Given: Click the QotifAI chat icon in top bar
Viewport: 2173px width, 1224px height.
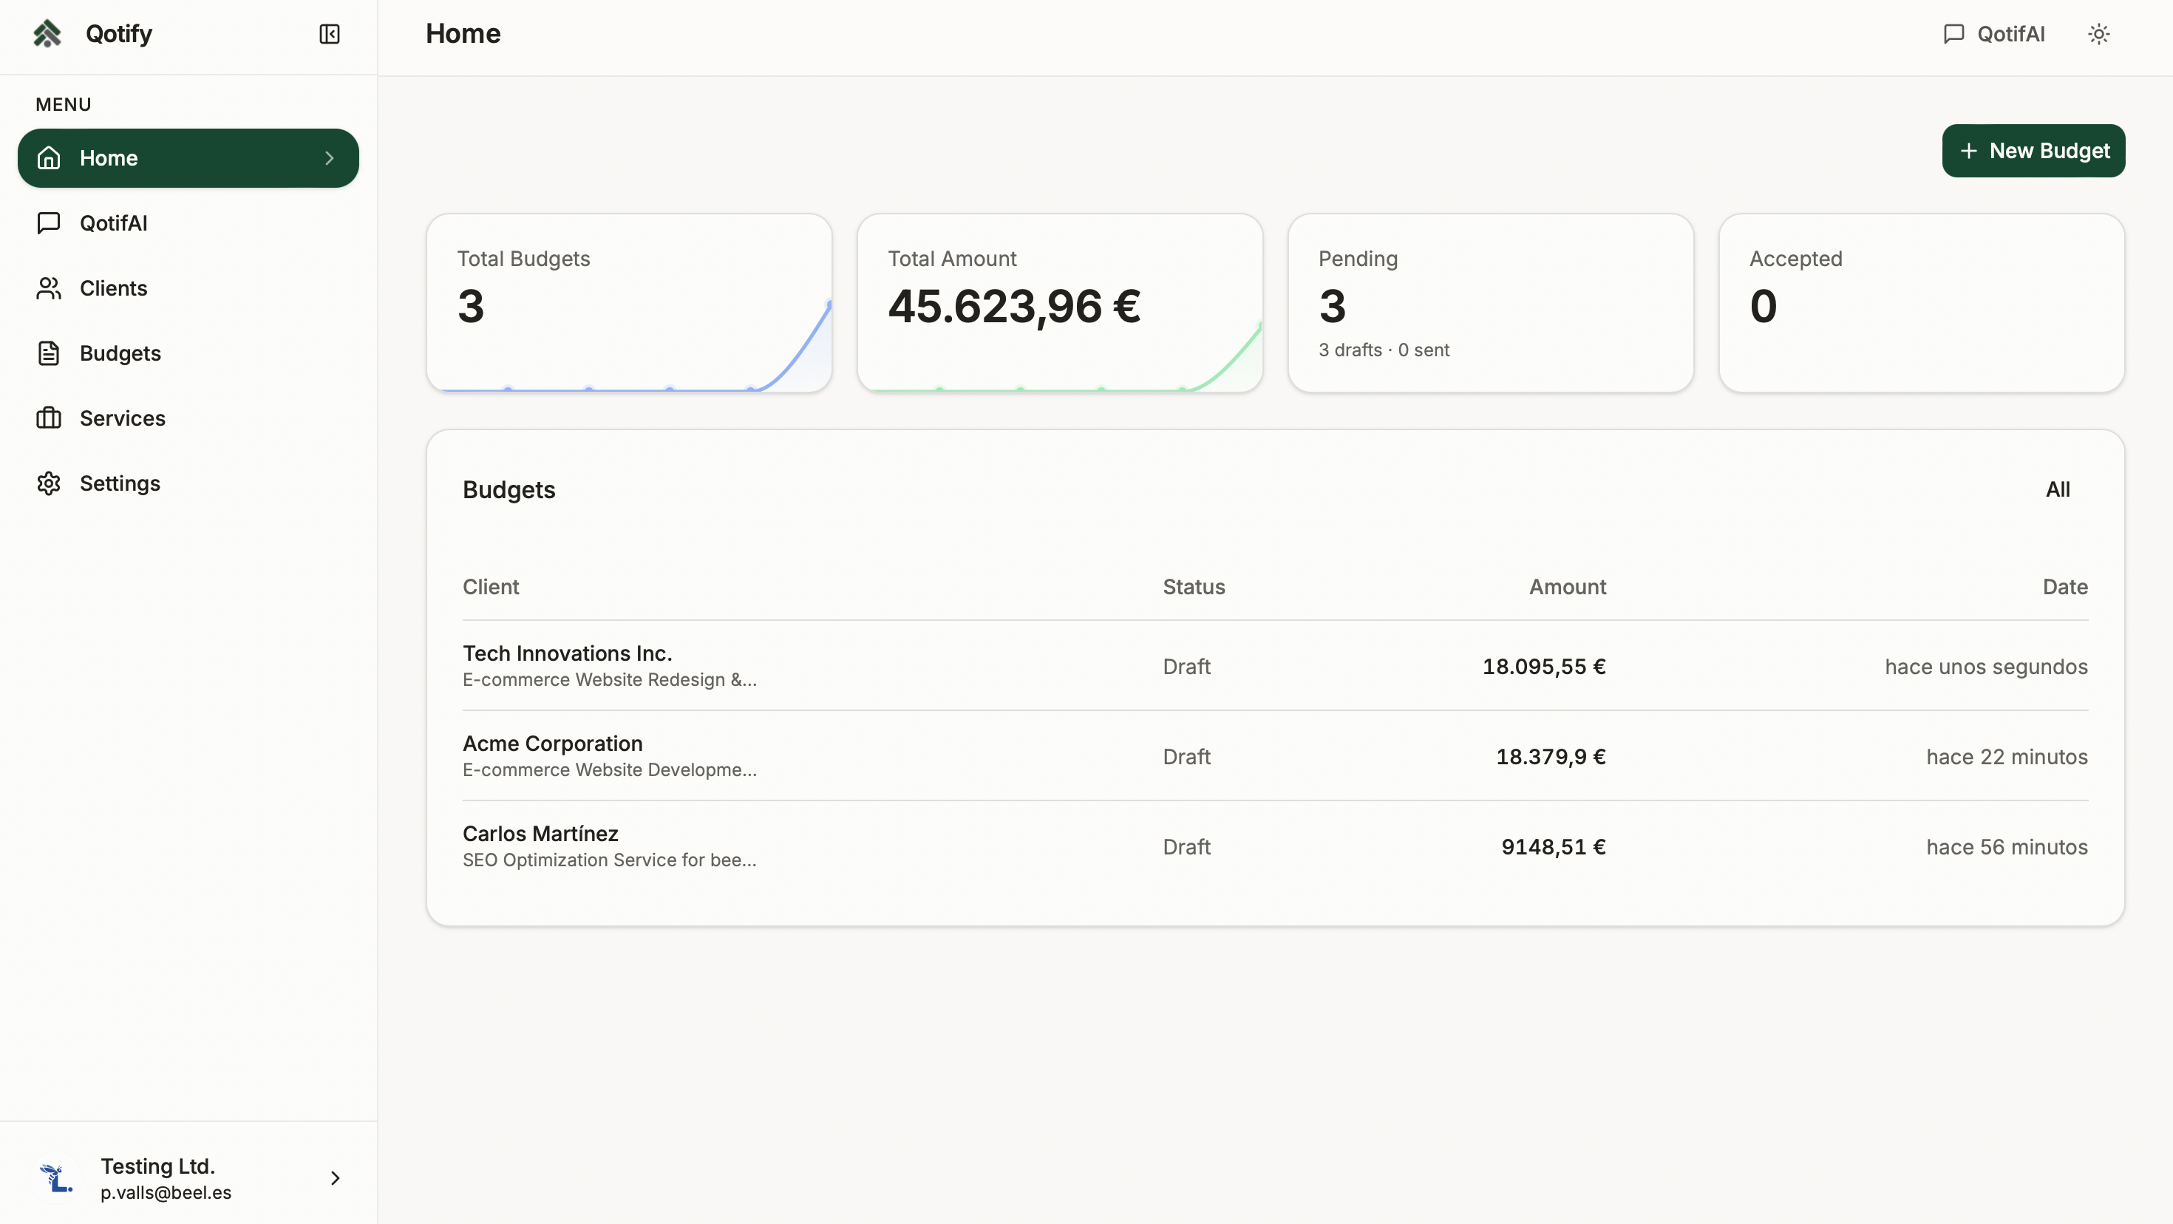Looking at the screenshot, I should point(1953,34).
